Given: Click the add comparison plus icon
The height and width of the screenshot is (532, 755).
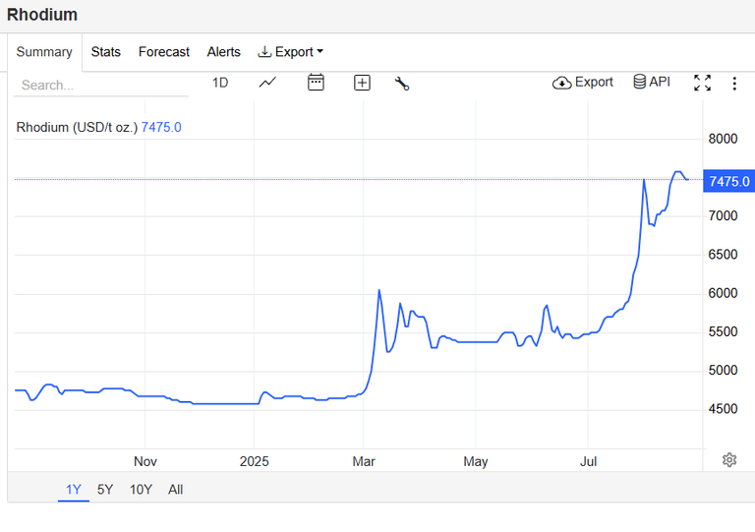Looking at the screenshot, I should [x=362, y=83].
